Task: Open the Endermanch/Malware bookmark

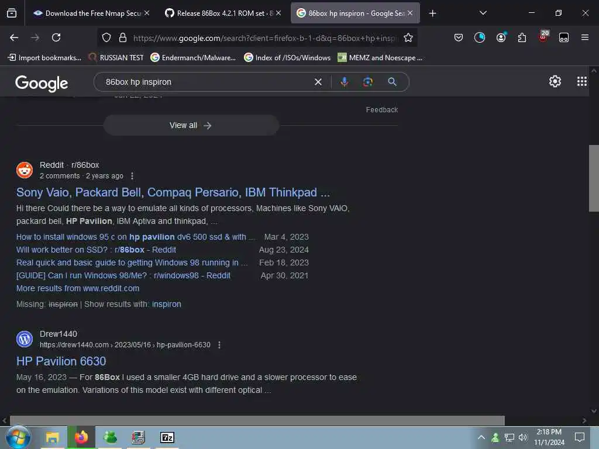Action: coord(193,58)
